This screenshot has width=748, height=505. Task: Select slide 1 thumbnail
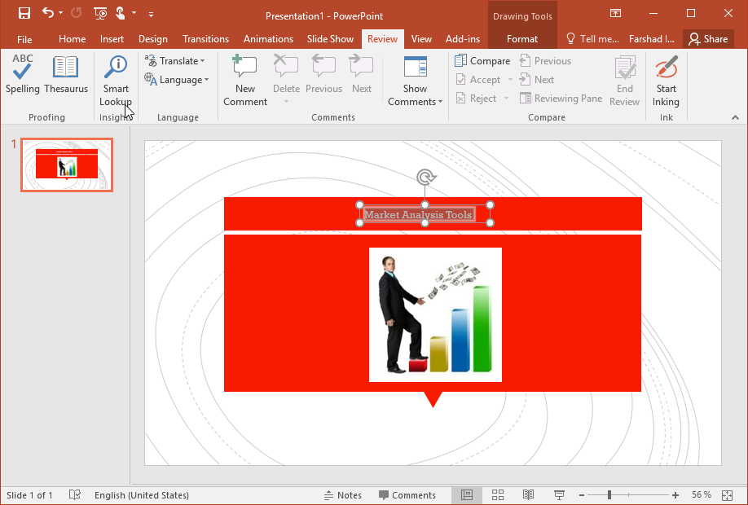coord(67,165)
